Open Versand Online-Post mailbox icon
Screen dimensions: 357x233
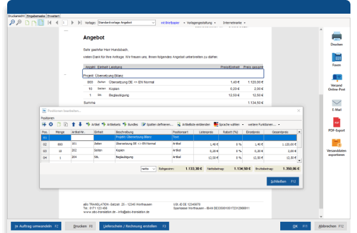click(x=337, y=78)
